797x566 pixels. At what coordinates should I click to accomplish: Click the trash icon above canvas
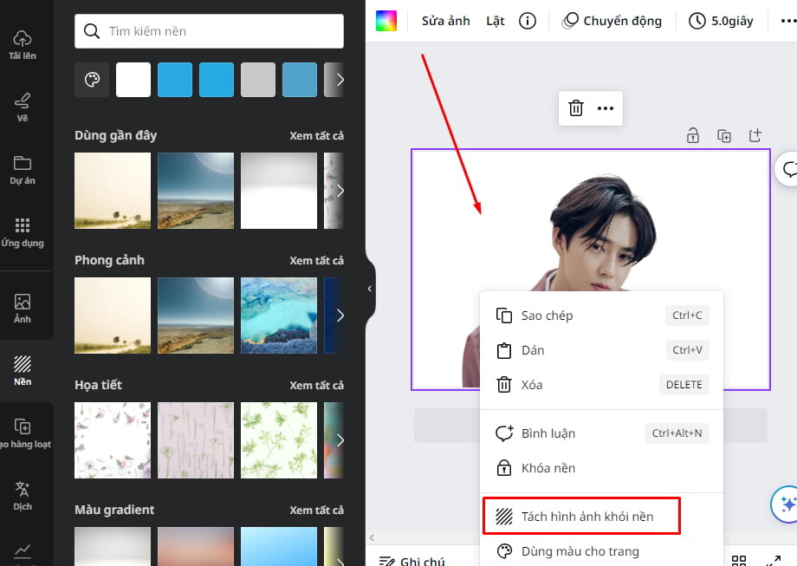[x=576, y=108]
